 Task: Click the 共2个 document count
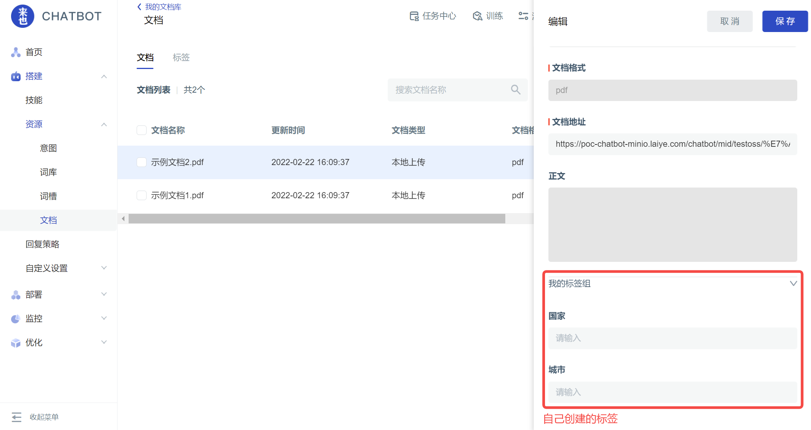pyautogui.click(x=194, y=90)
